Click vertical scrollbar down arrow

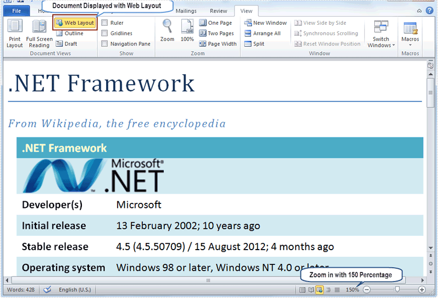430,248
